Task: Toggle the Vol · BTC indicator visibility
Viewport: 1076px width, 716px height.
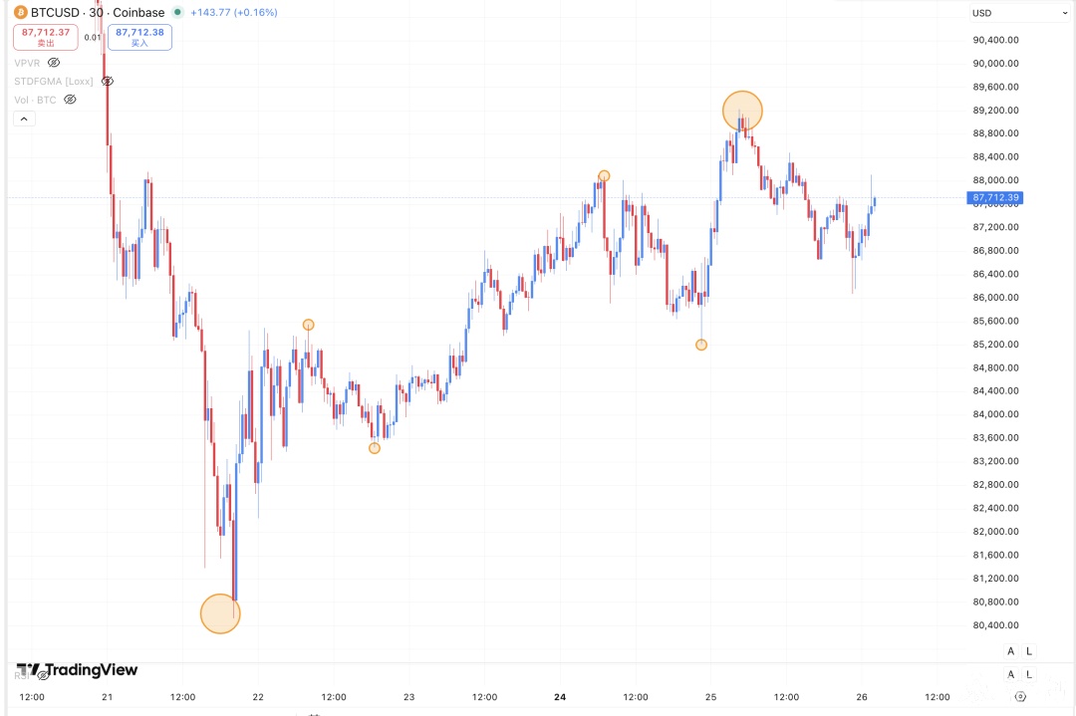Action: pyautogui.click(x=70, y=100)
